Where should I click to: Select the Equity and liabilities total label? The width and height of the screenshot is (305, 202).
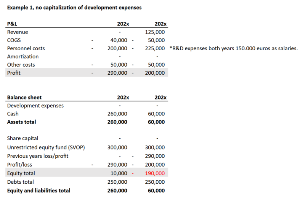pos(39,190)
